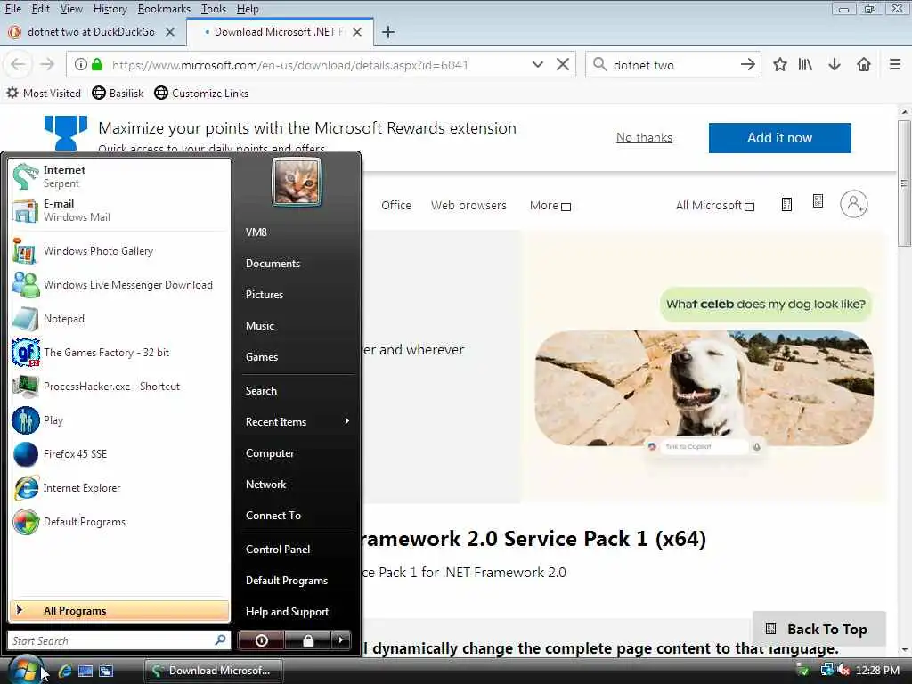Click the Windows Start orb
The height and width of the screenshot is (684, 912).
[25, 670]
